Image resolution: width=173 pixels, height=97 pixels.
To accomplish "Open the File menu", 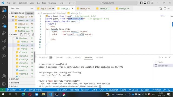I will (x=8, y=3).
